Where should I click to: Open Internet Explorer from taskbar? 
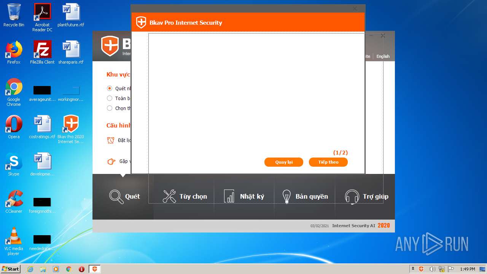[30, 269]
